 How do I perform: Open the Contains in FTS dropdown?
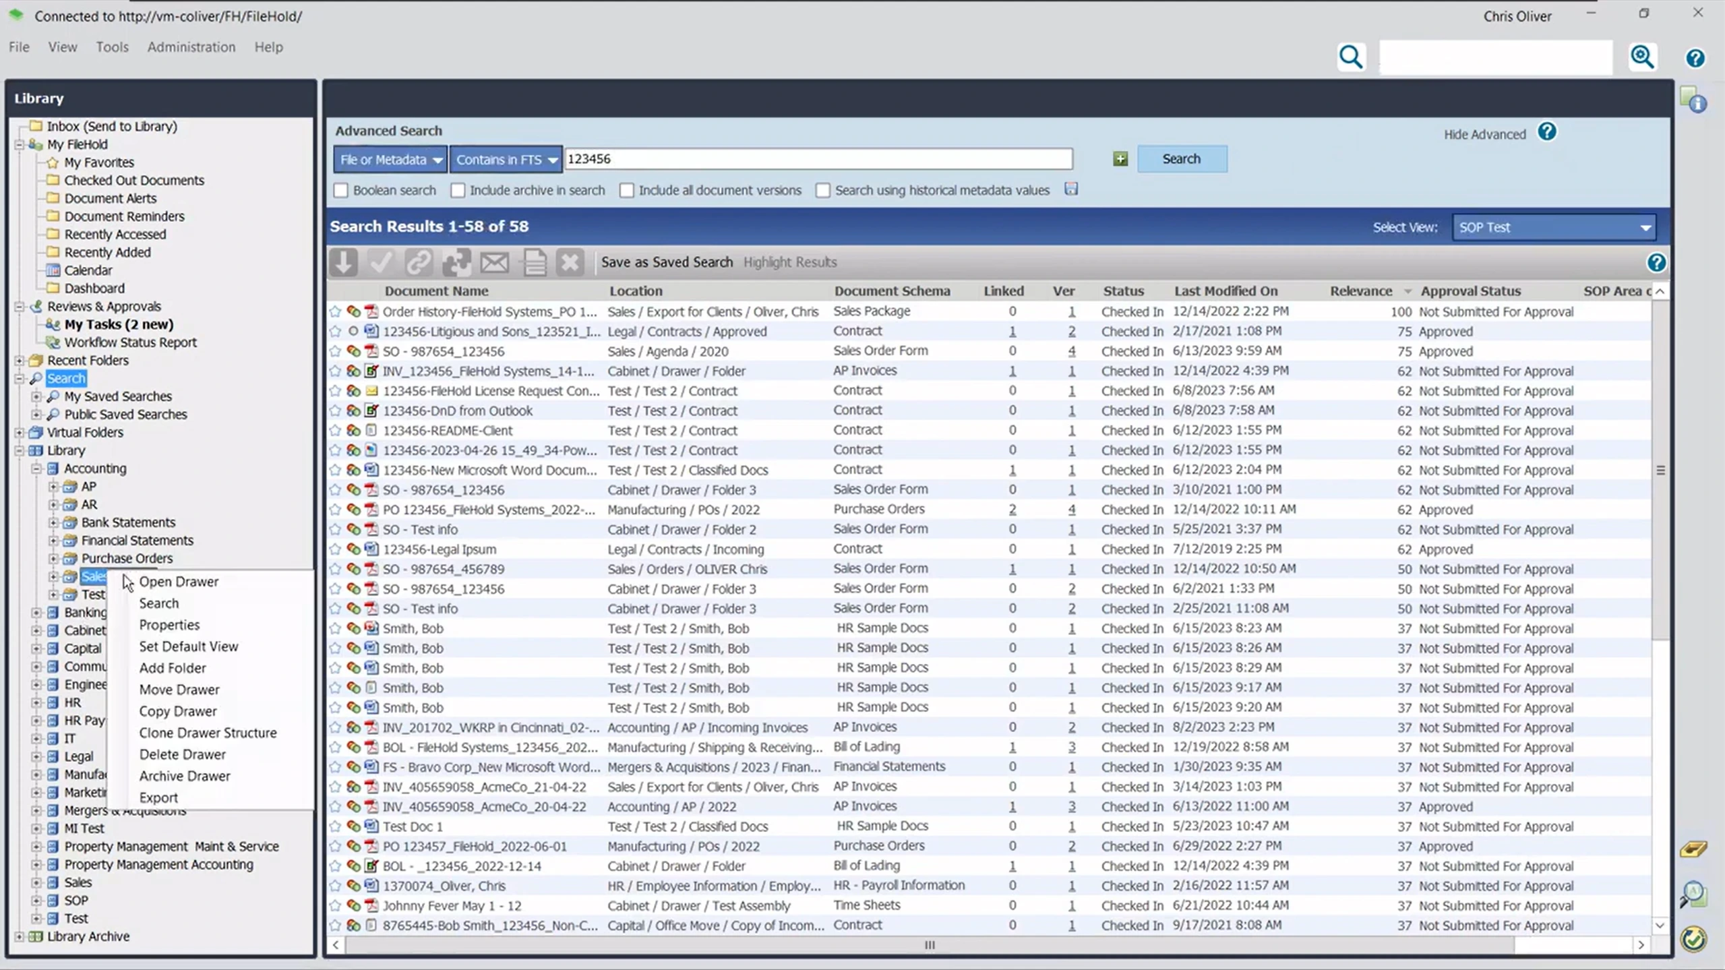click(x=506, y=160)
